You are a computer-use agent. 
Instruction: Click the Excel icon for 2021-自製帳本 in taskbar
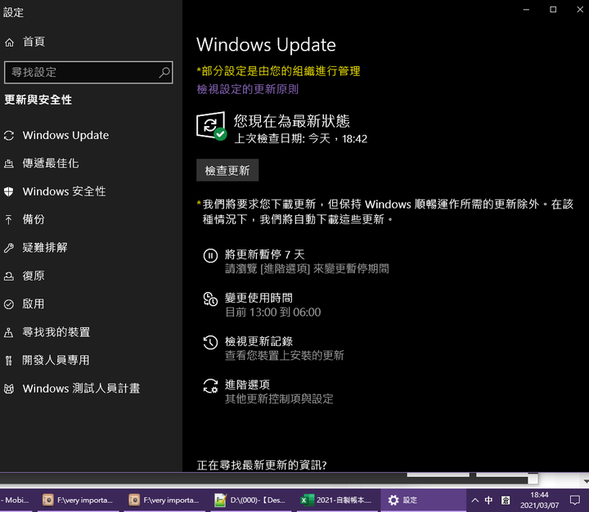click(x=307, y=500)
